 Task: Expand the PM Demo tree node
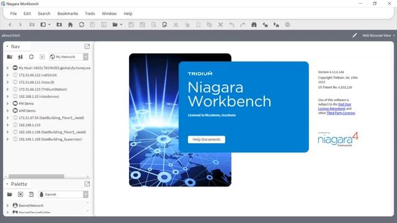point(7,103)
